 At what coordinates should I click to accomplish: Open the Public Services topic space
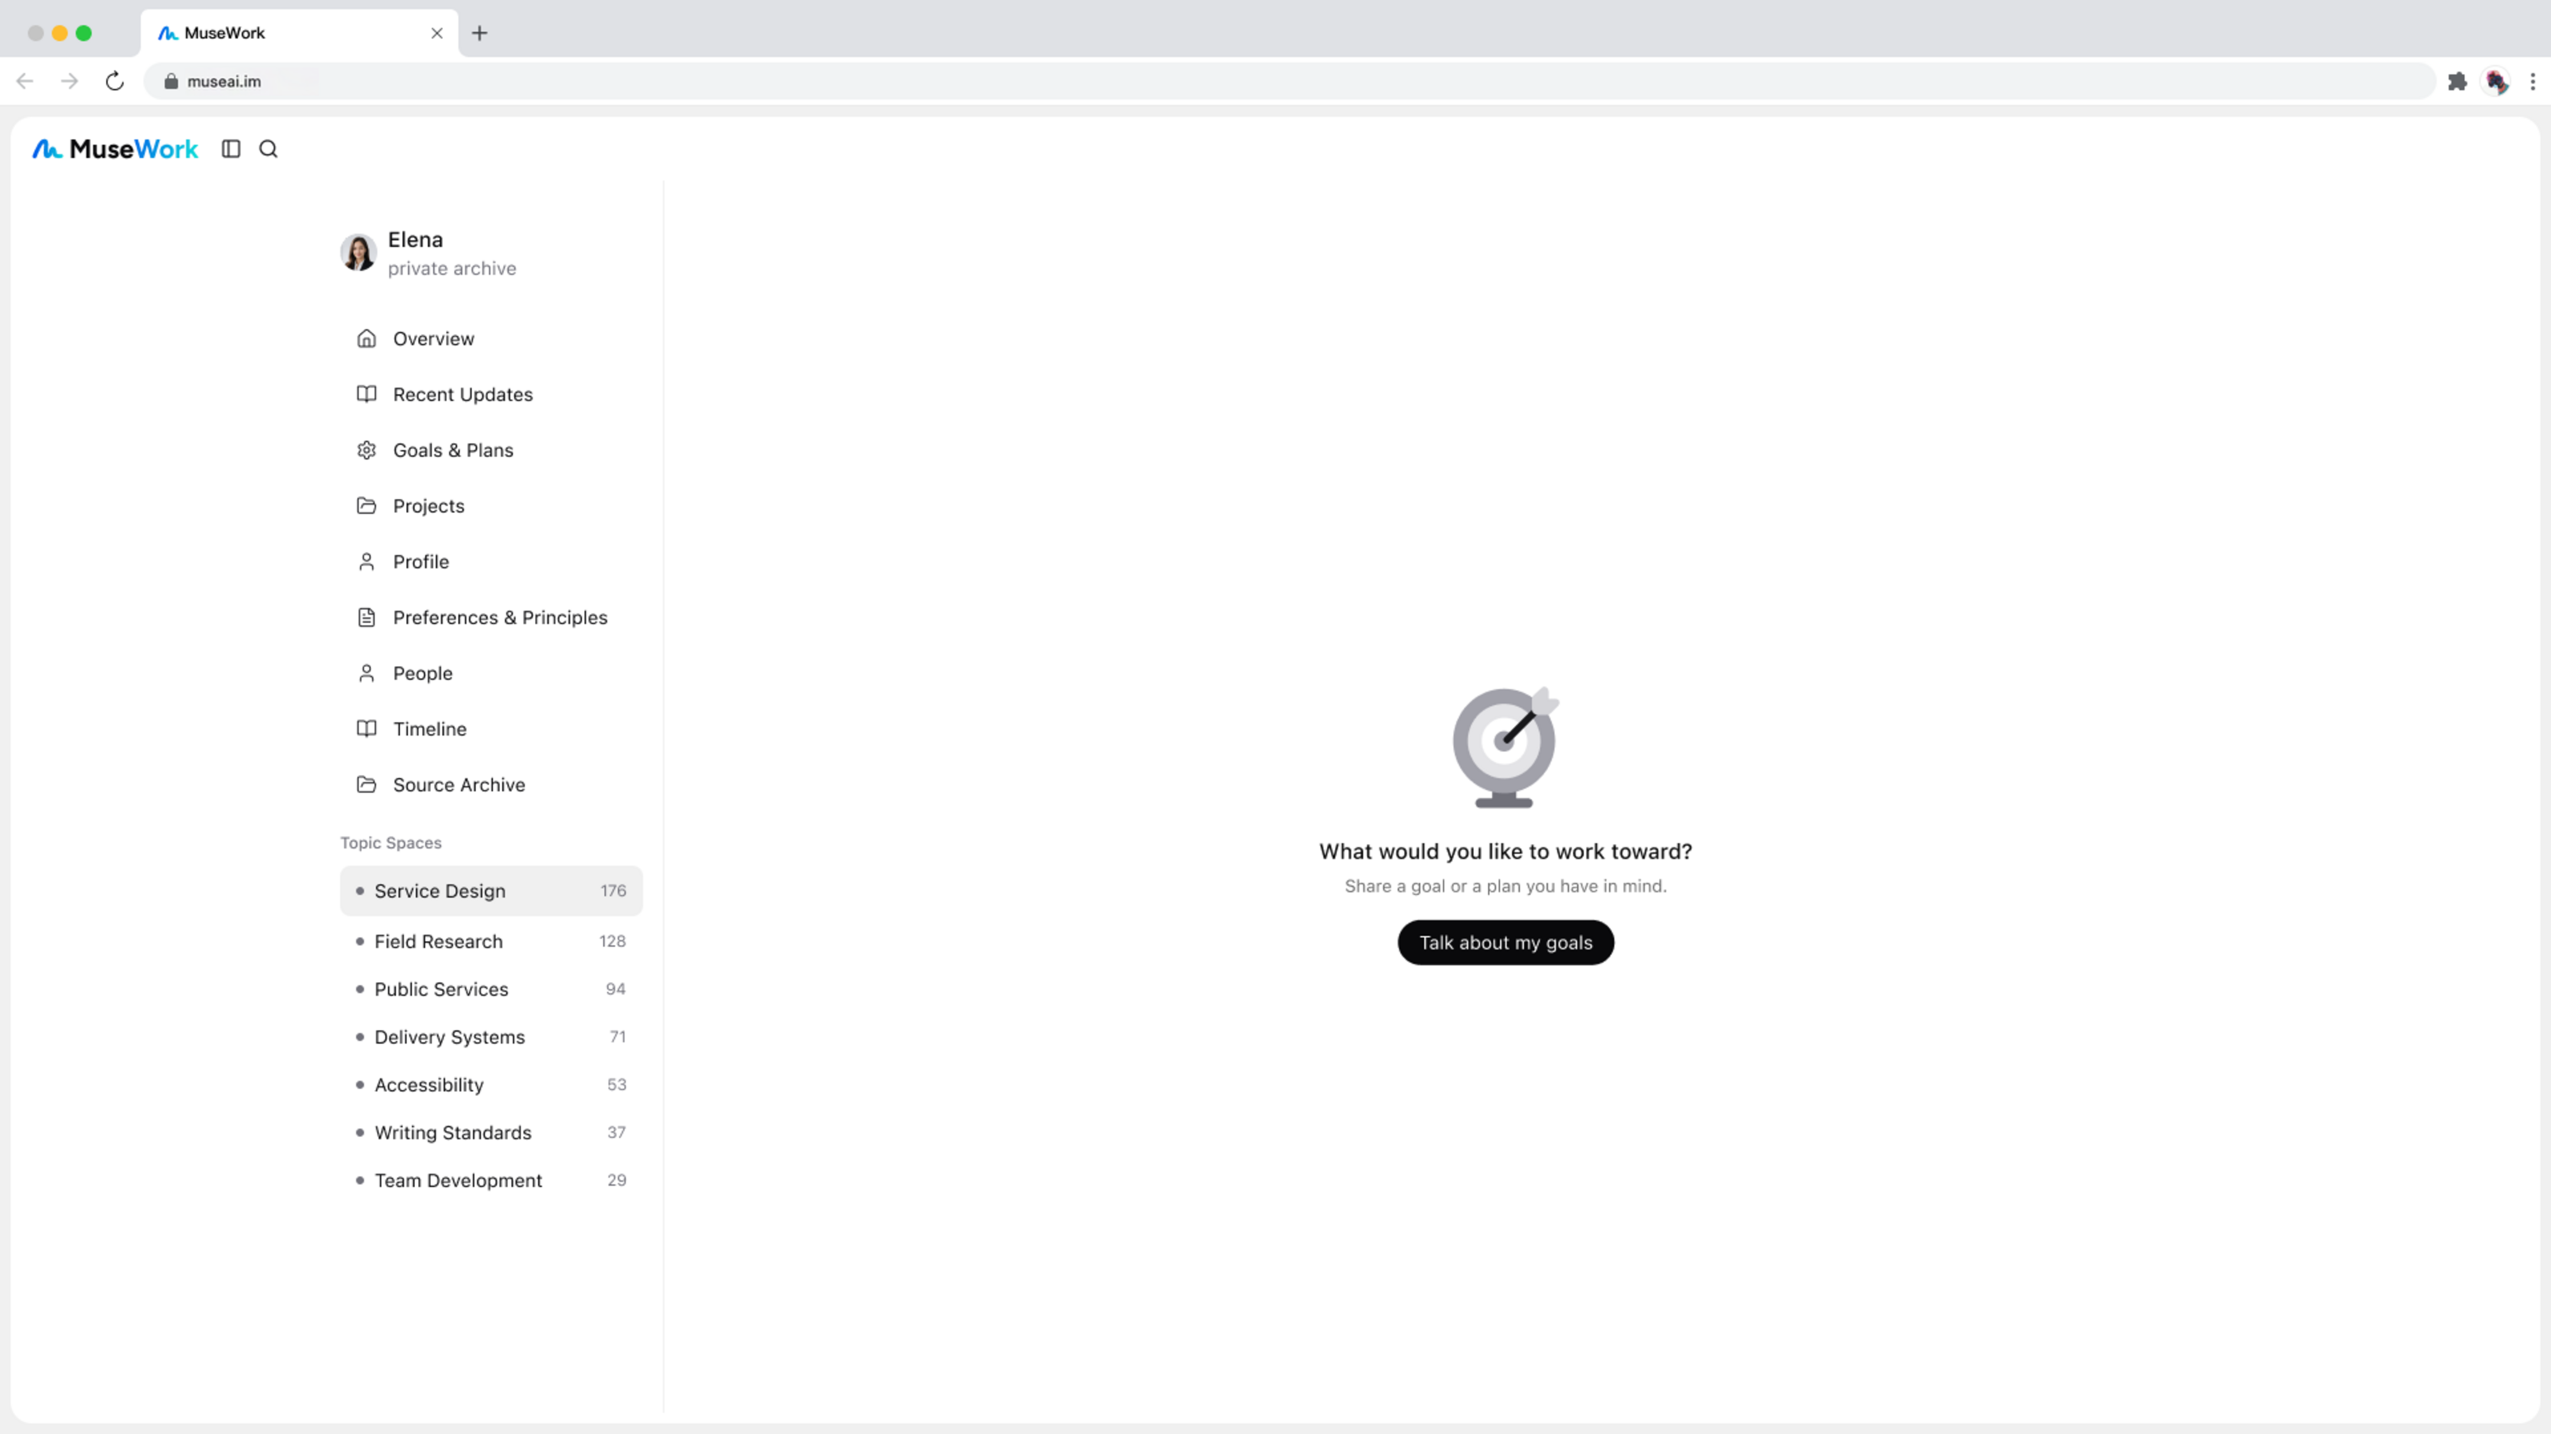tap(491, 988)
